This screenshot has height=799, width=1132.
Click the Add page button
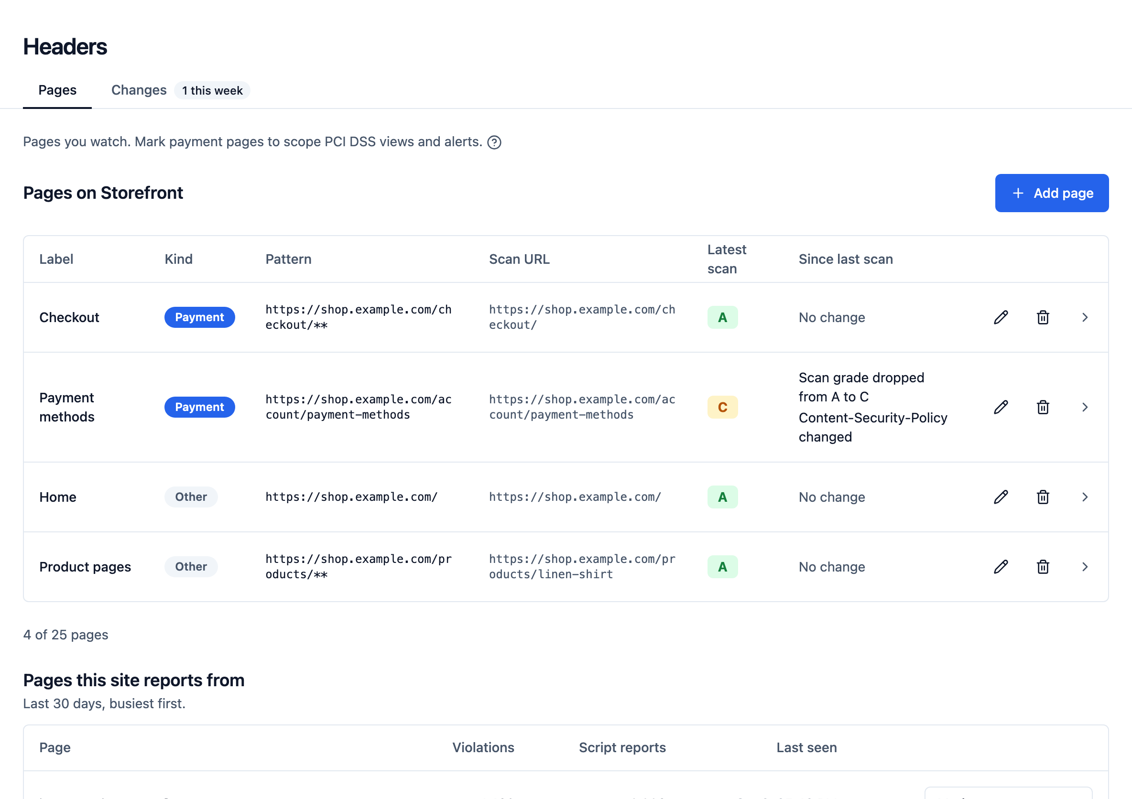(x=1052, y=193)
